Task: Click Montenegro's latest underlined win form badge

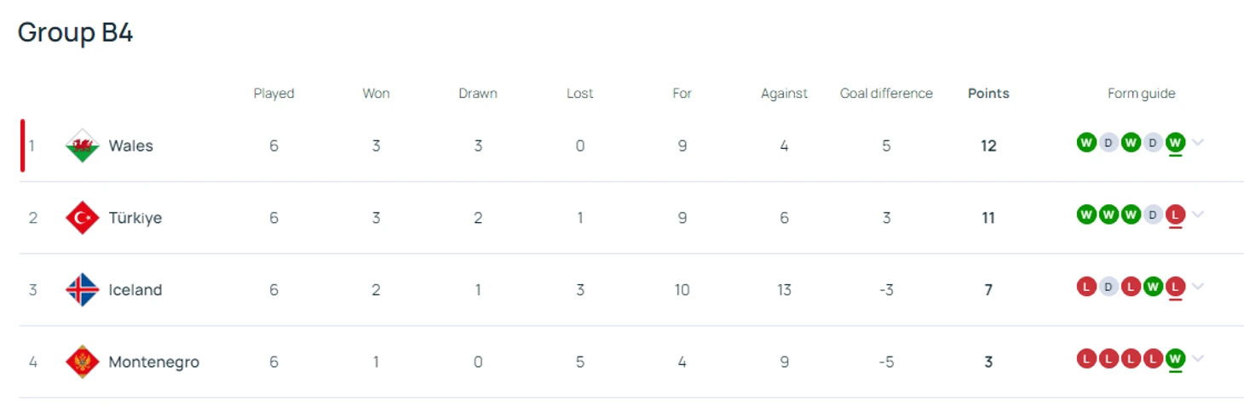Action: pyautogui.click(x=1175, y=359)
